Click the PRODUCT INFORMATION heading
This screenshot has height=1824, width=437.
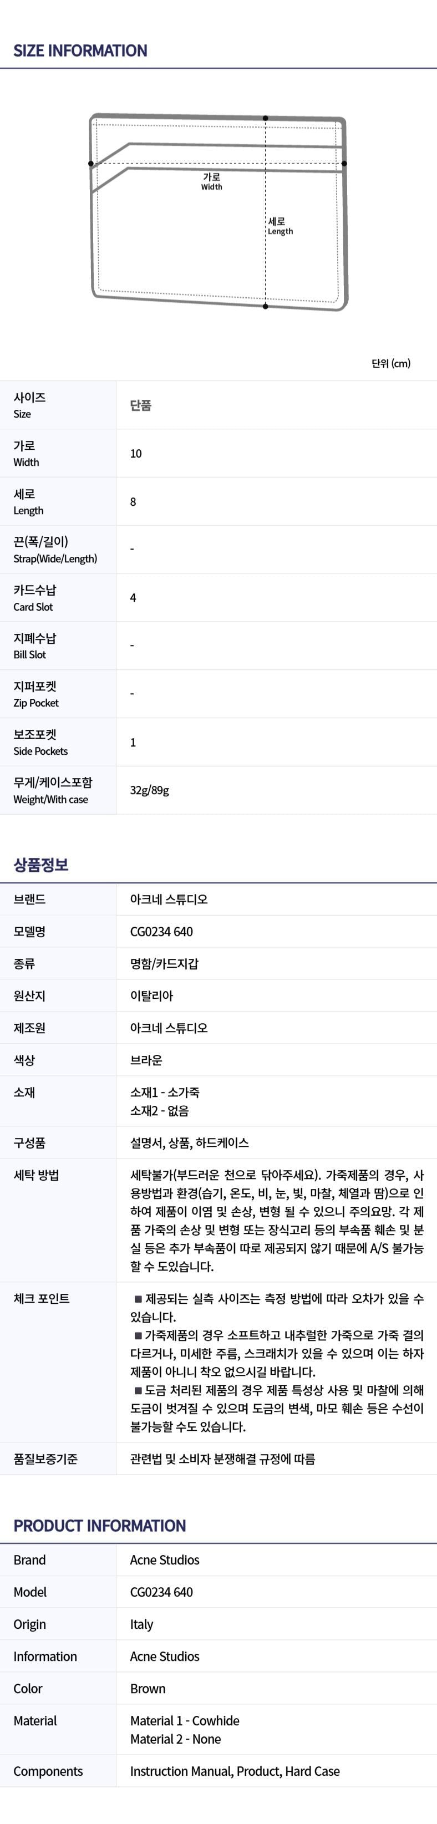tap(100, 1525)
